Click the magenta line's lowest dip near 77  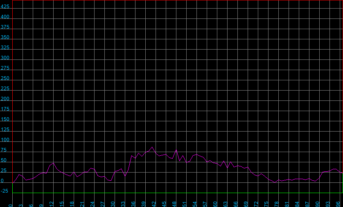(275, 182)
